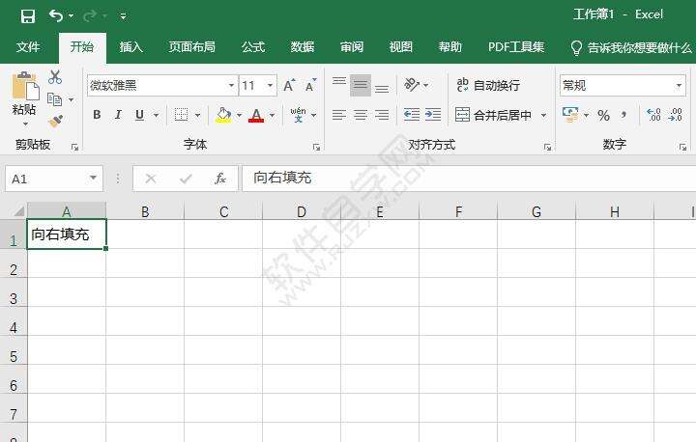The height and width of the screenshot is (442, 696).
Task: Select the Format Painter brush
Action: pos(55,121)
